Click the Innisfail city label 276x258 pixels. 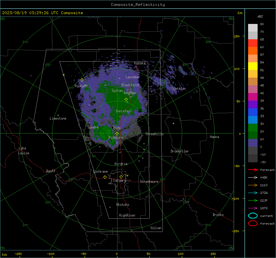pos(124,111)
